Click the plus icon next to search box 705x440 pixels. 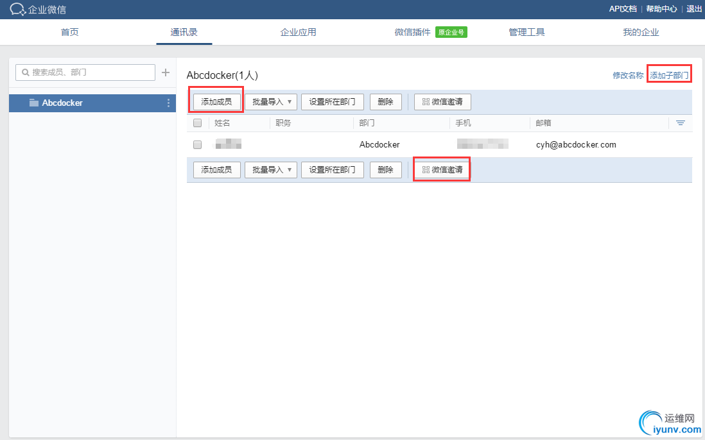(166, 72)
